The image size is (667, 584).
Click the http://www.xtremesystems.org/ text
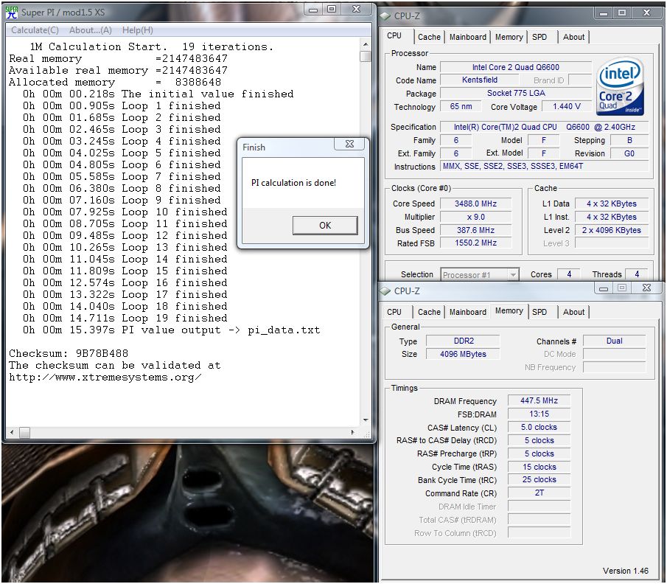pos(105,378)
